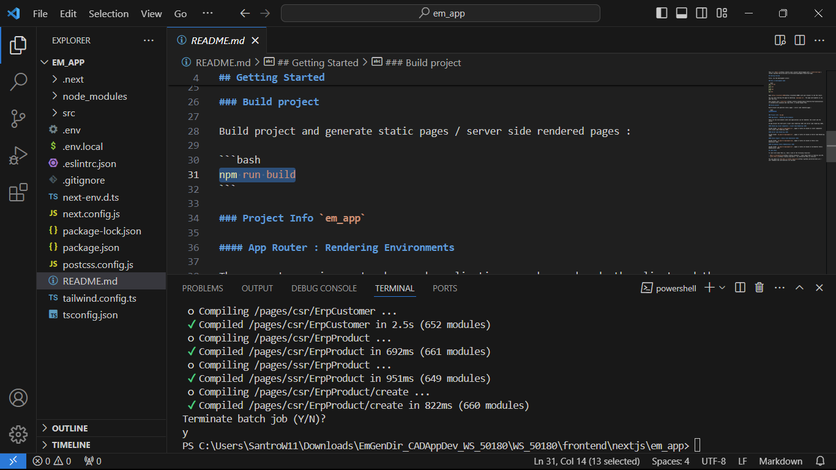The image size is (836, 470).
Task: Expand the Timeline section
Action: 101,445
